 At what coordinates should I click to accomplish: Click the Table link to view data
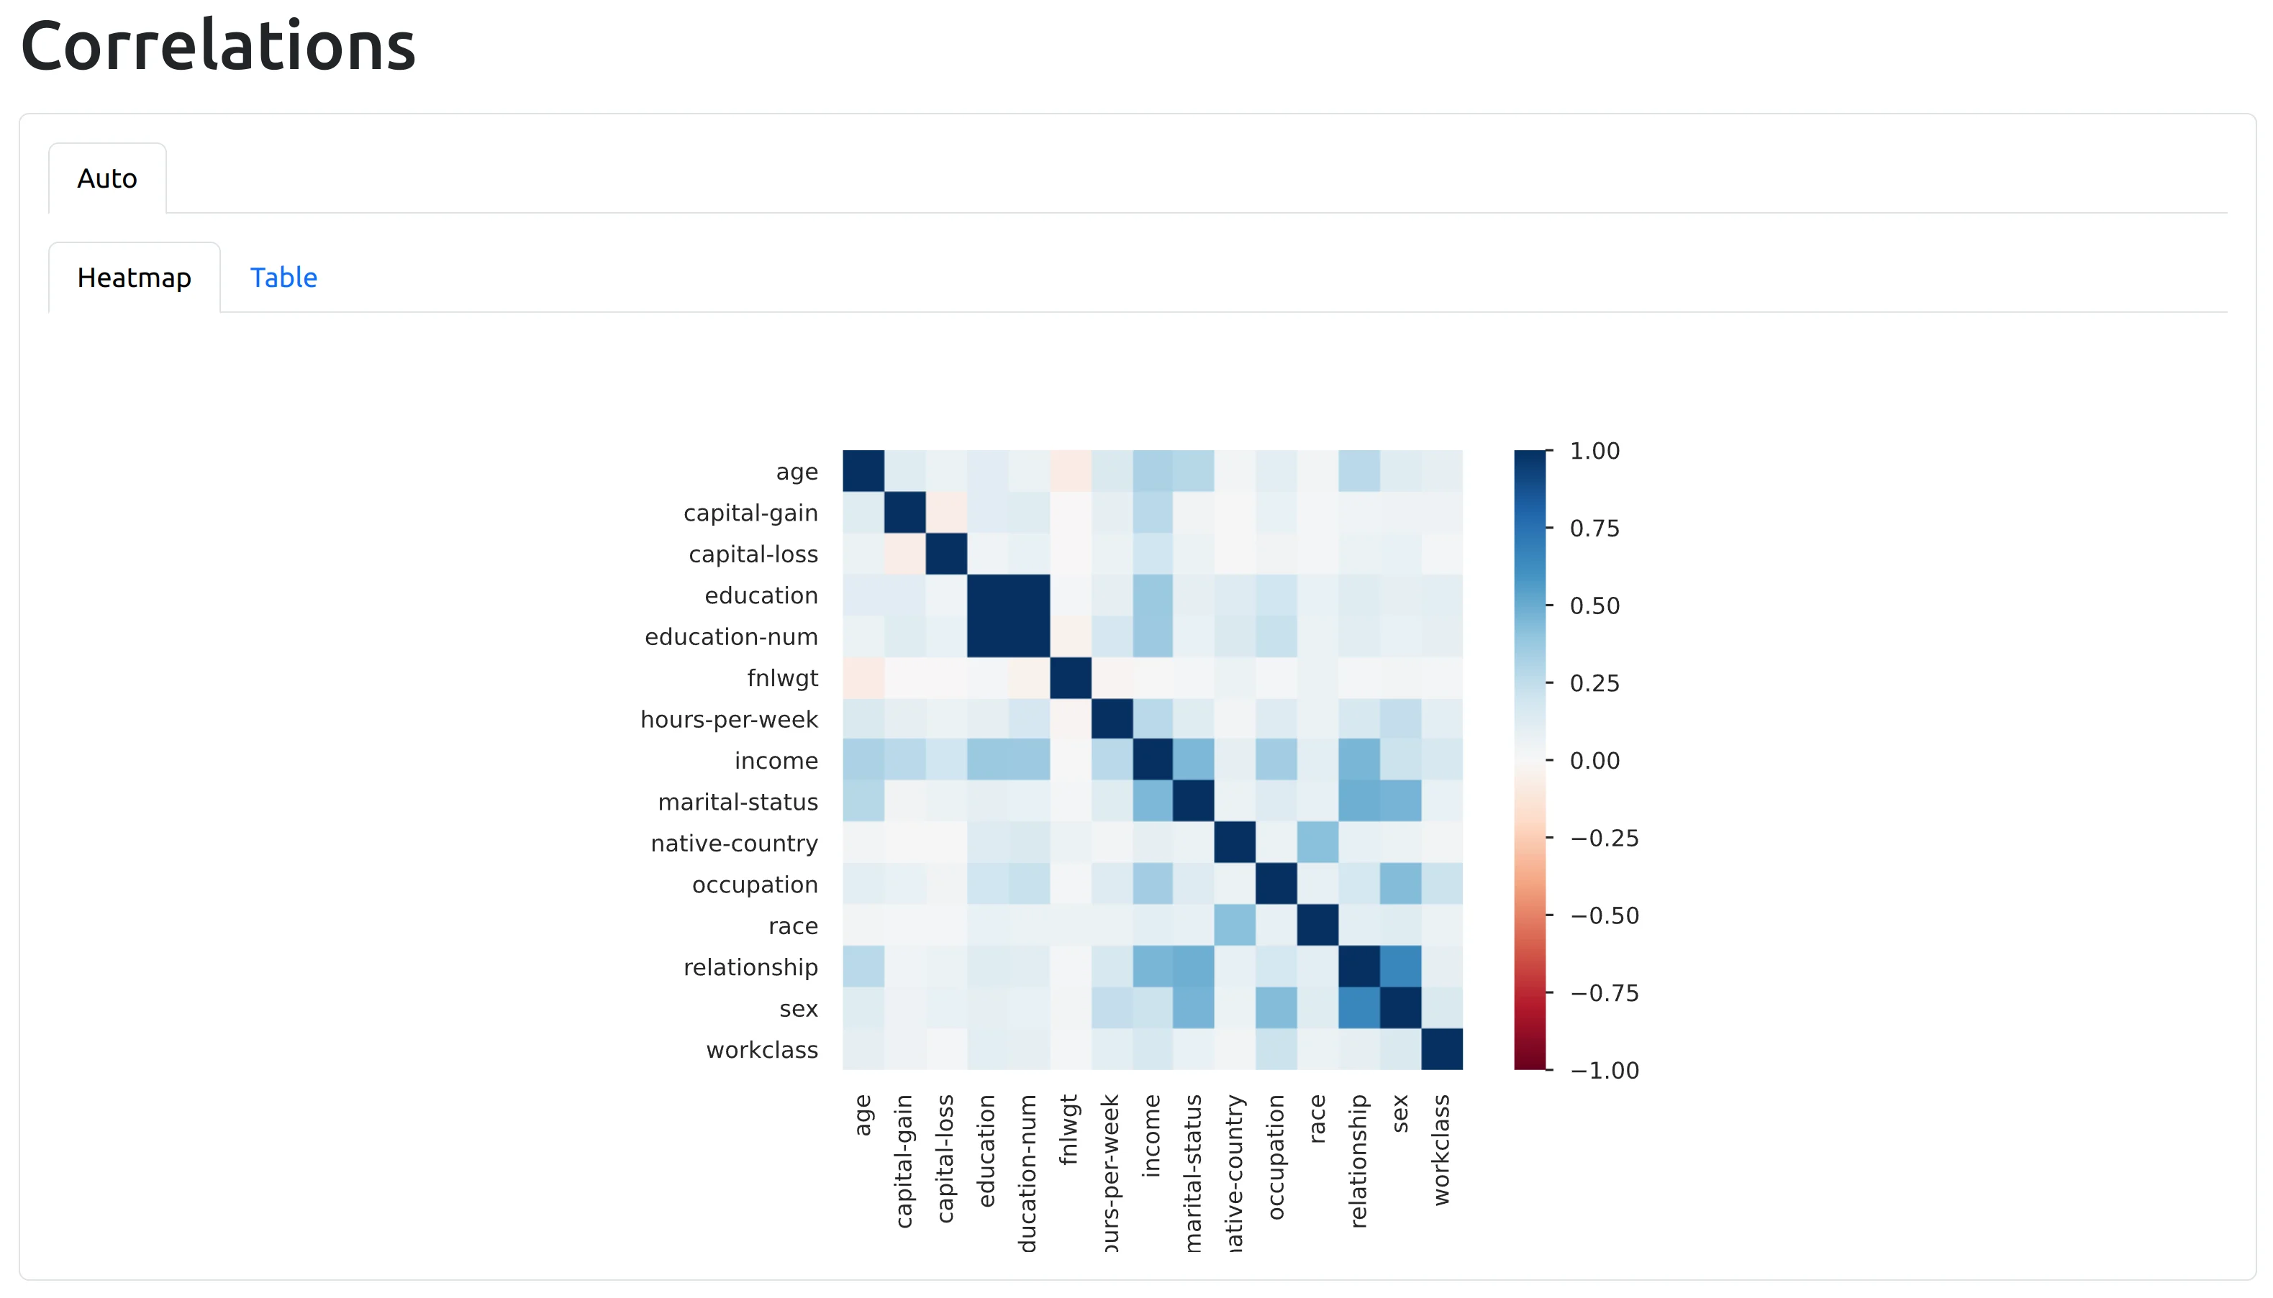(x=284, y=276)
